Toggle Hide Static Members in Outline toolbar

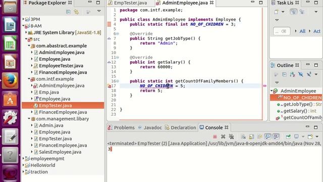click(309, 74)
